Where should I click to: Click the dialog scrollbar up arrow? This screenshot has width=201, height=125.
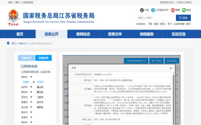click(x=173, y=73)
